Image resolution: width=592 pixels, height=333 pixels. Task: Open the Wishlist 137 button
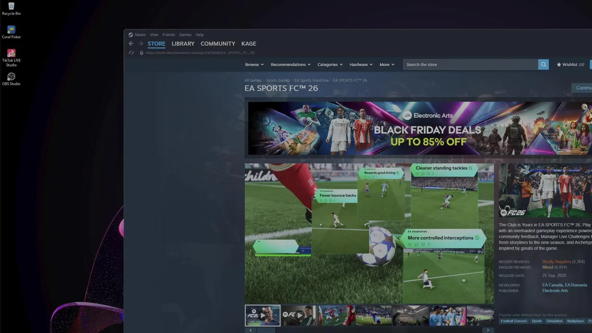pyautogui.click(x=571, y=65)
